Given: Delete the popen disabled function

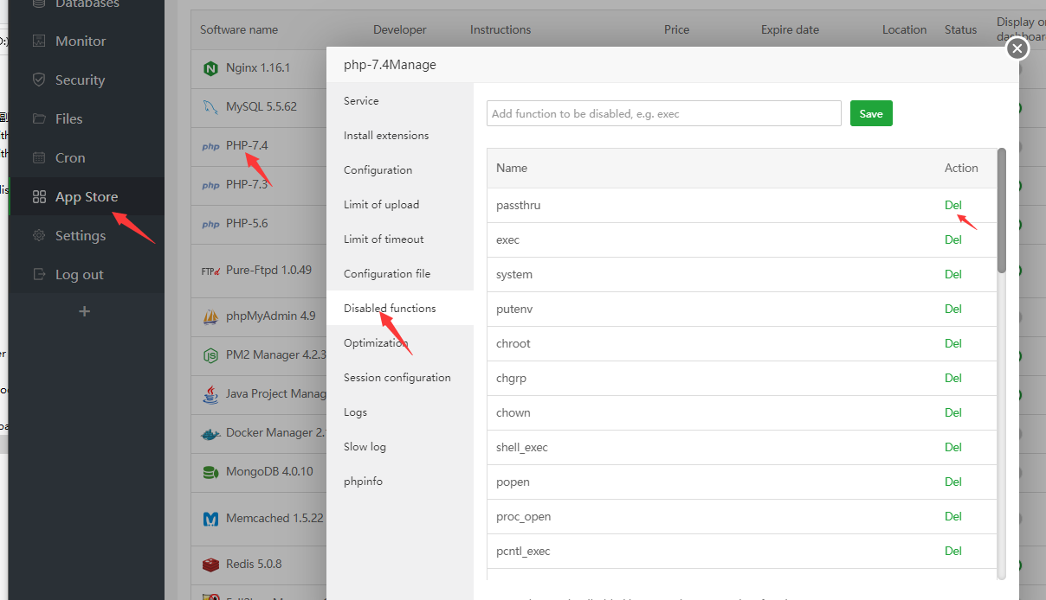Looking at the screenshot, I should [x=953, y=482].
